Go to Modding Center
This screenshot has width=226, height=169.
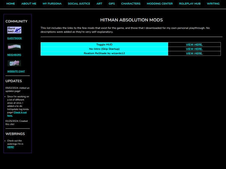tap(160, 4)
